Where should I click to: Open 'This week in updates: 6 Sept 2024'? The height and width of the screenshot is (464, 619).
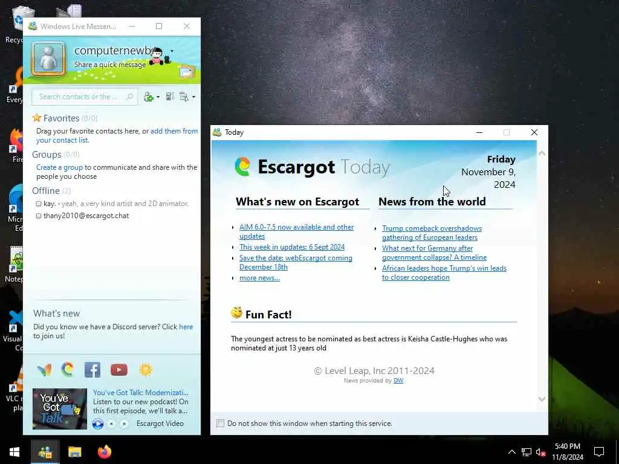click(x=292, y=247)
